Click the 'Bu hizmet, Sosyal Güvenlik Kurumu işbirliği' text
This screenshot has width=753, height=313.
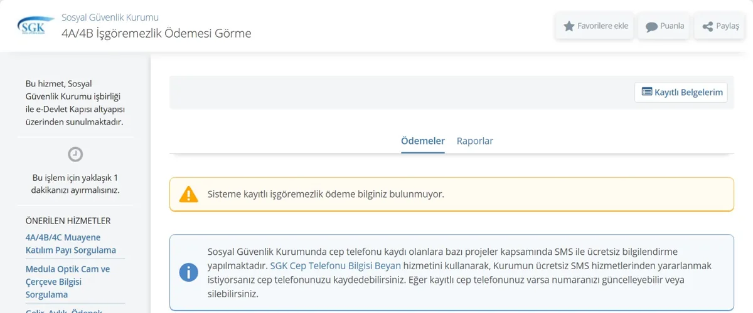click(x=75, y=103)
